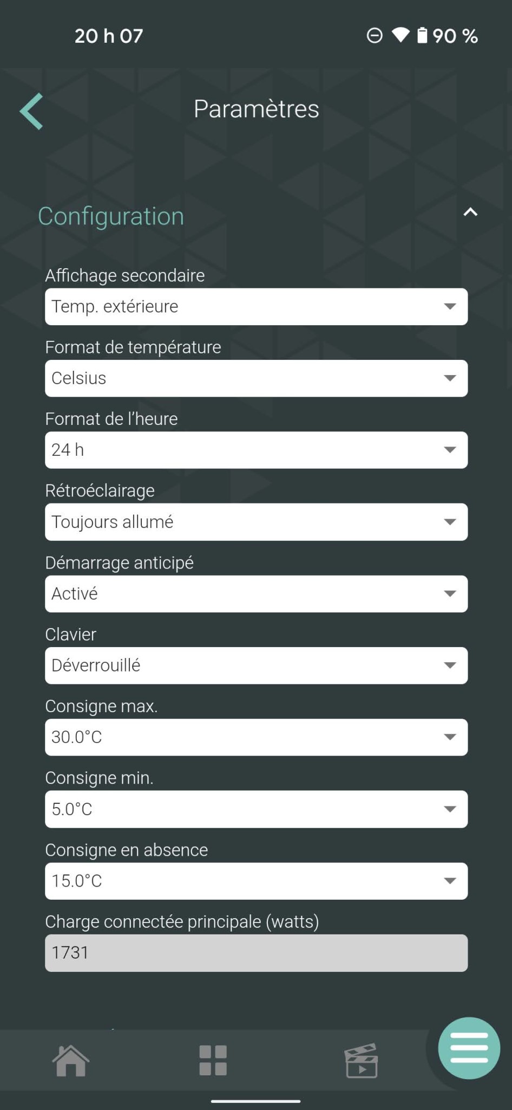The height and width of the screenshot is (1110, 512).
Task: Tap the Wi-Fi status icon
Action: pos(401,36)
